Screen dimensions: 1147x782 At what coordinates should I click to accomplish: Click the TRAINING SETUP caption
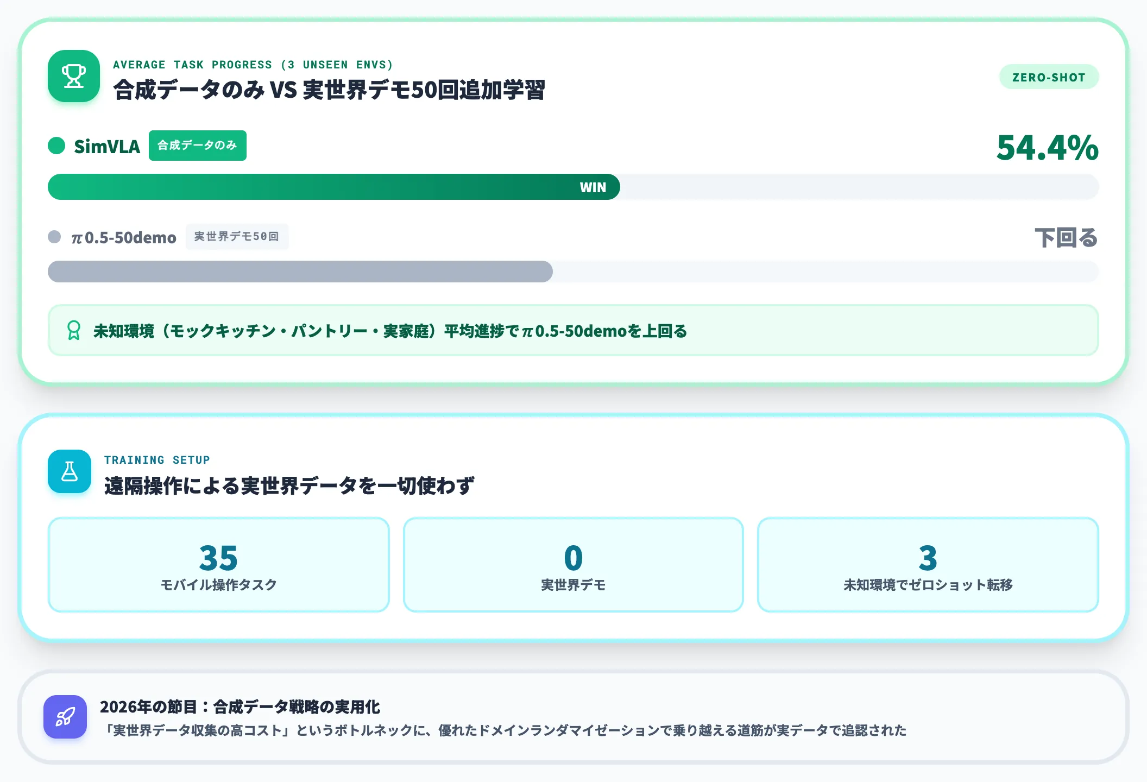tap(157, 460)
